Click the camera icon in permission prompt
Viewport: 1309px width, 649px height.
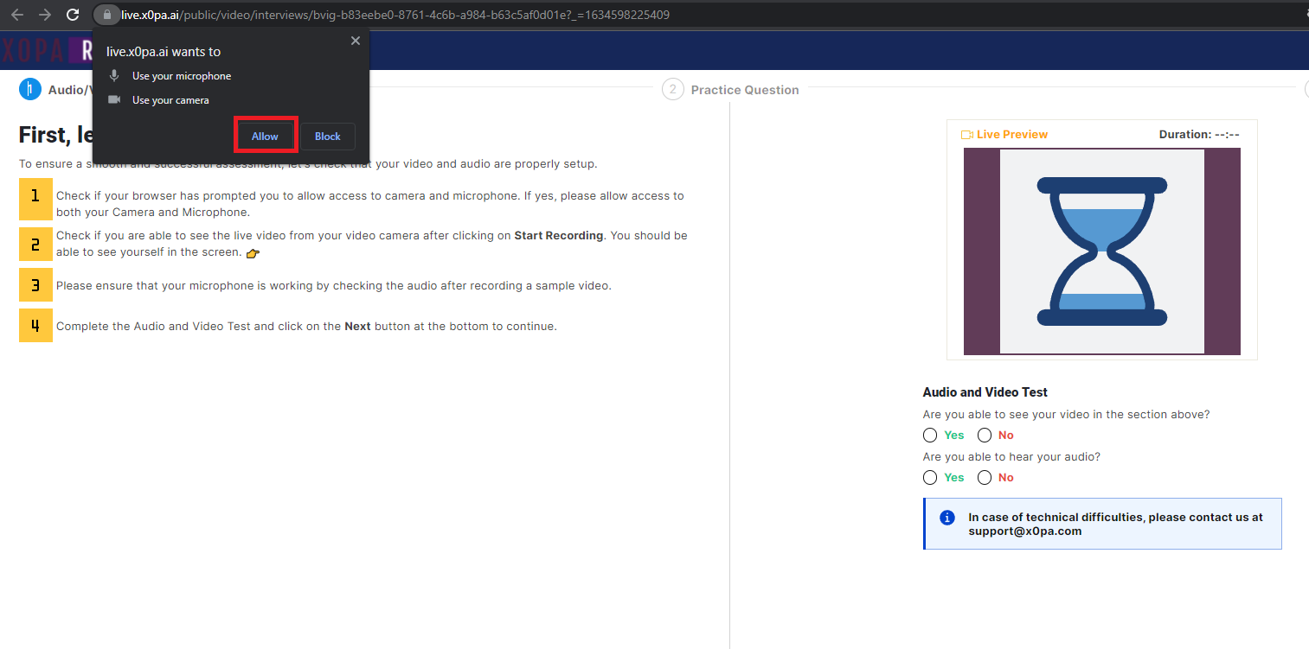pos(113,100)
